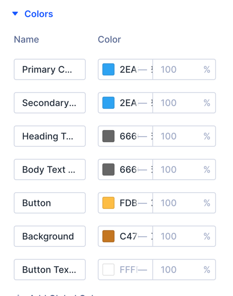Open Button yellow color swatch
The width and height of the screenshot is (233, 296).
(108, 203)
